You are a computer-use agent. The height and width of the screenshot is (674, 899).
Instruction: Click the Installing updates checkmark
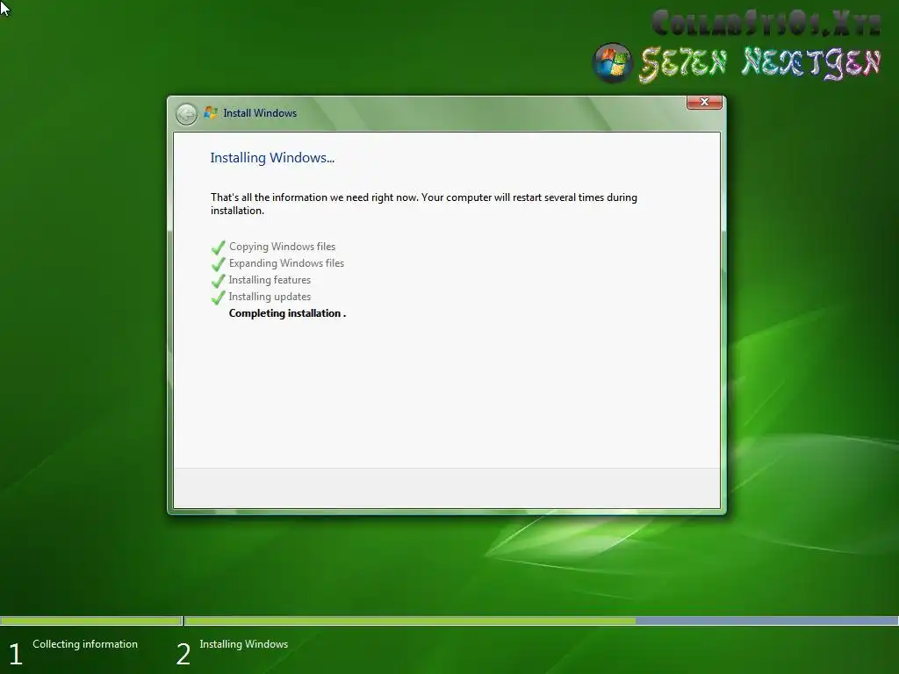[218, 298]
